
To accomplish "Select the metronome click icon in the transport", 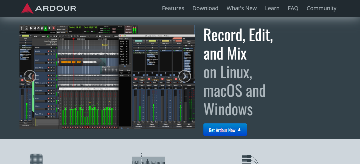I will (26, 28).
